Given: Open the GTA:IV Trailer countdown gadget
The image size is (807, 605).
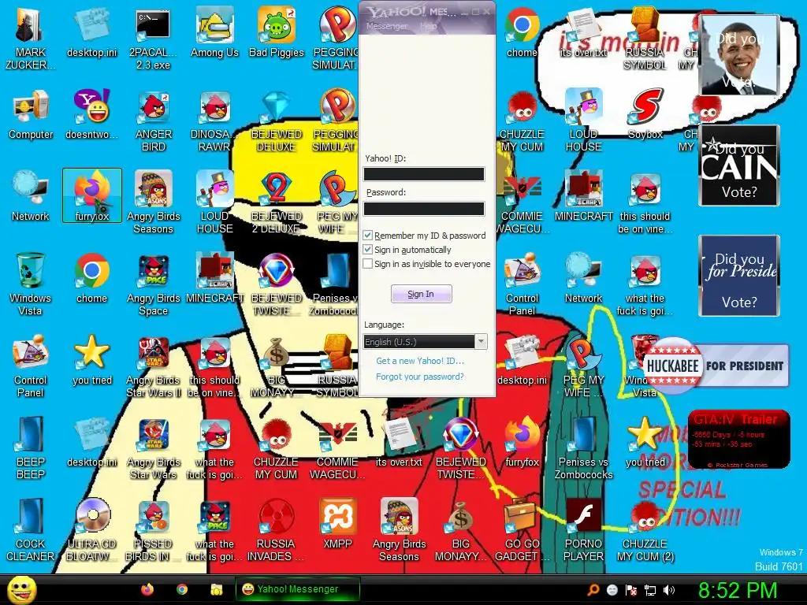Looking at the screenshot, I should coord(738,440).
